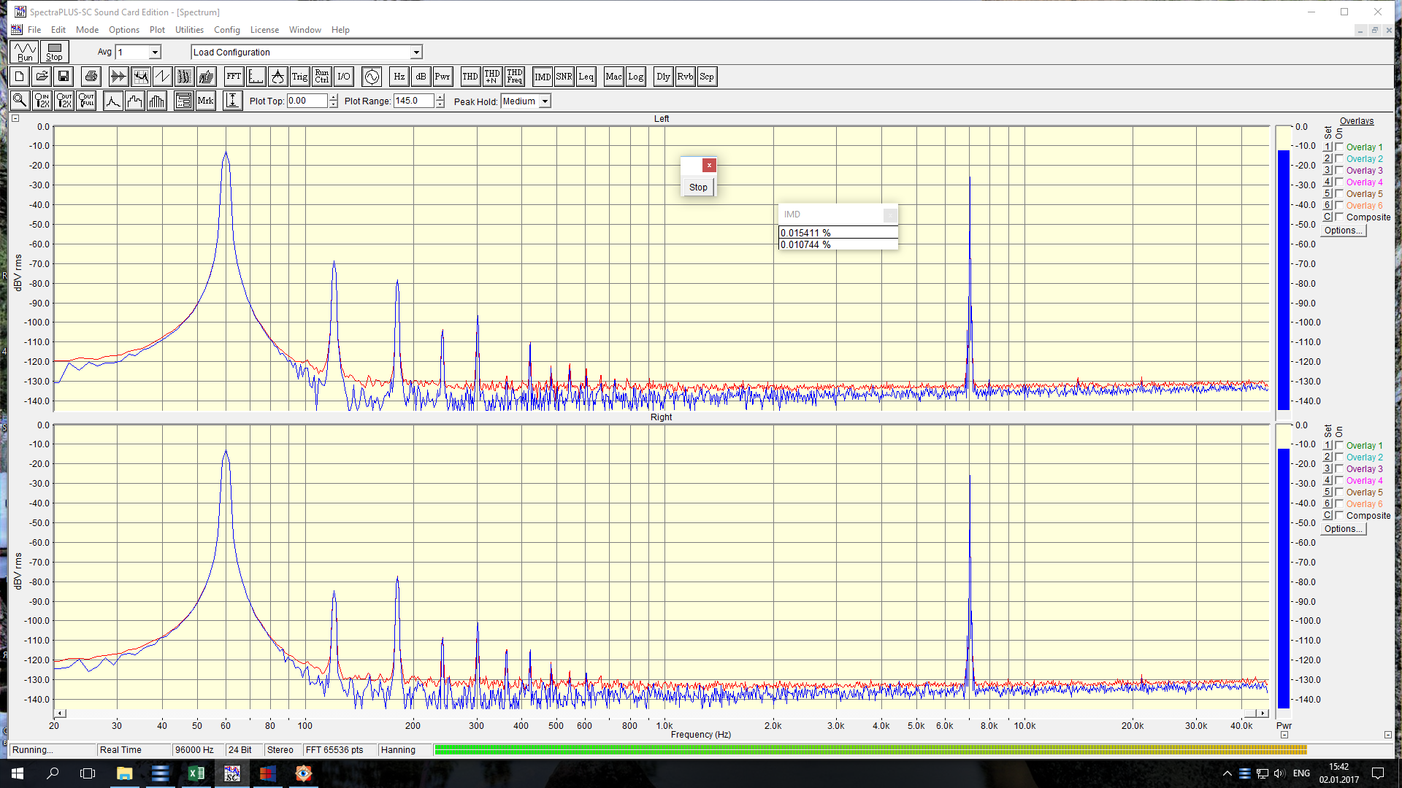Open the Scp scope icon
The width and height of the screenshot is (1402, 788).
(706, 77)
